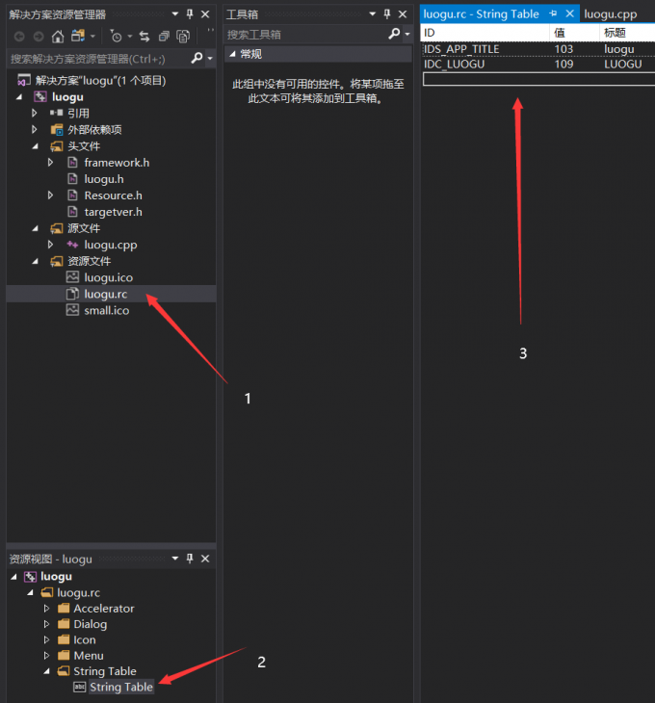Expand the 外部依赖项 node
Image resolution: width=655 pixels, height=703 pixels.
point(34,130)
